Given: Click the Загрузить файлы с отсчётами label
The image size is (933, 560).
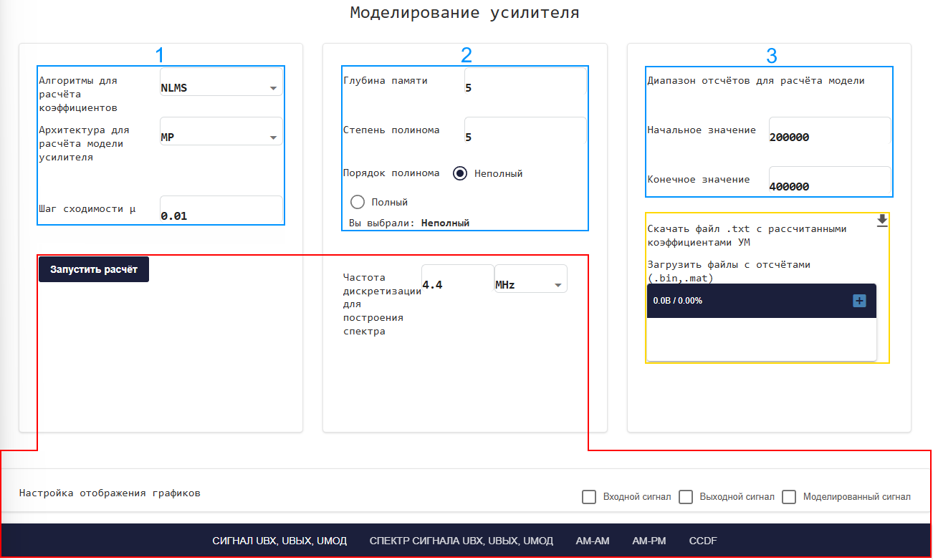Looking at the screenshot, I should pyautogui.click(x=729, y=271).
